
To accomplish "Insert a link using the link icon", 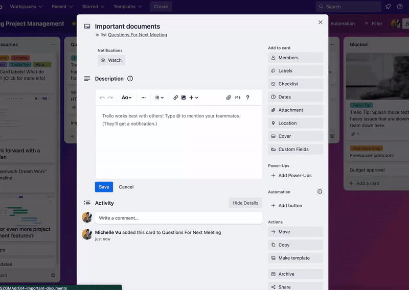I will coord(175,98).
